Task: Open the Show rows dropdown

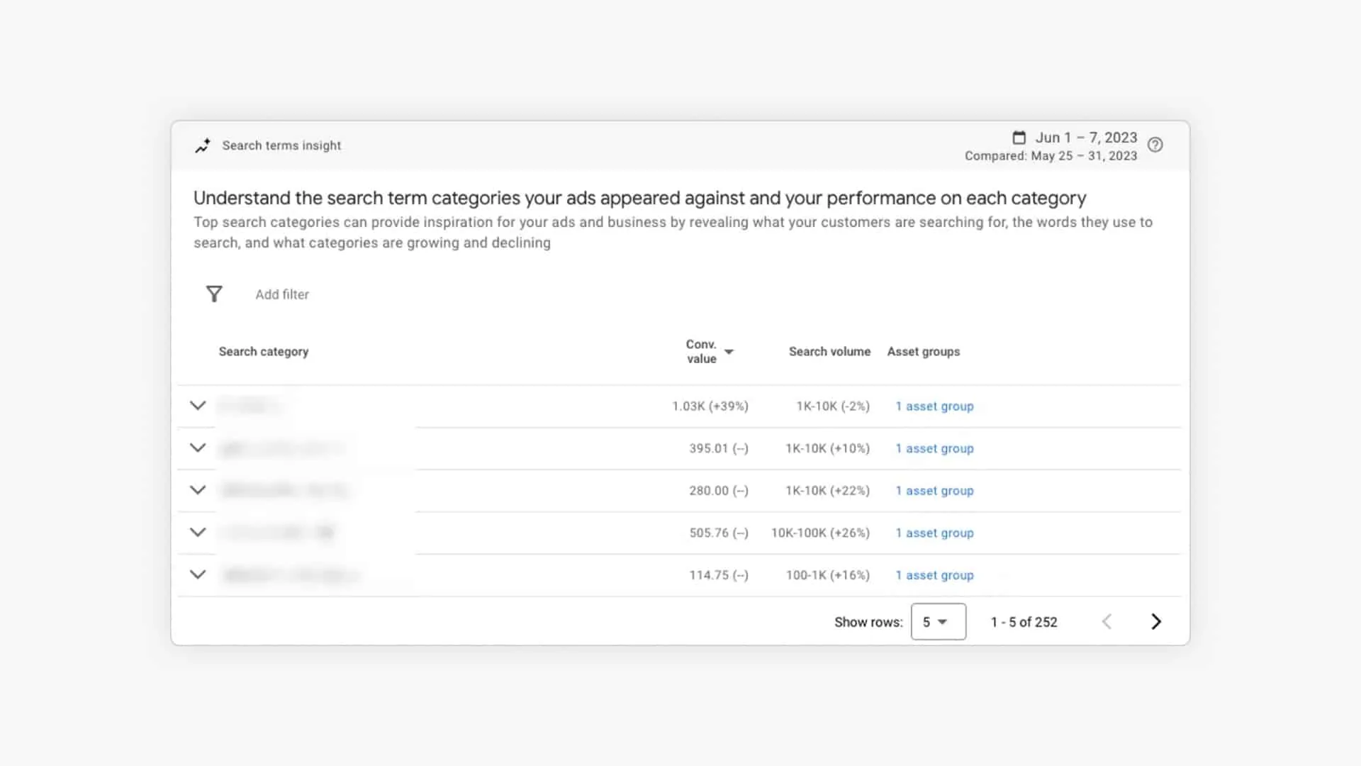Action: (938, 621)
